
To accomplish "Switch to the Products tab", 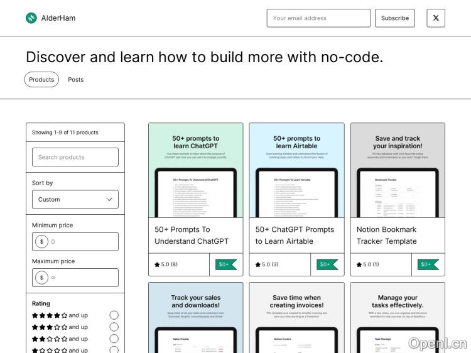I will [x=41, y=80].
